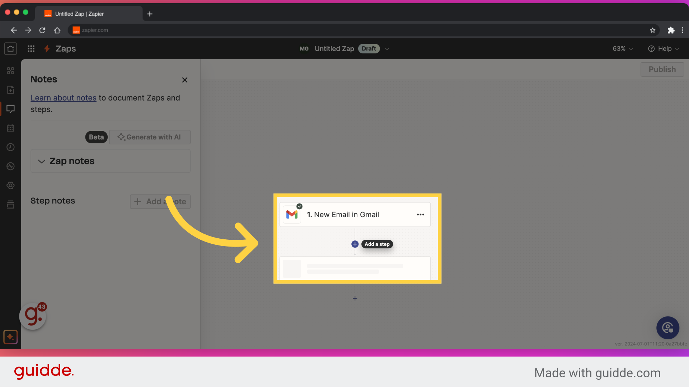The width and height of the screenshot is (689, 387).
Task: Open the Help dropdown menu
Action: (x=664, y=49)
